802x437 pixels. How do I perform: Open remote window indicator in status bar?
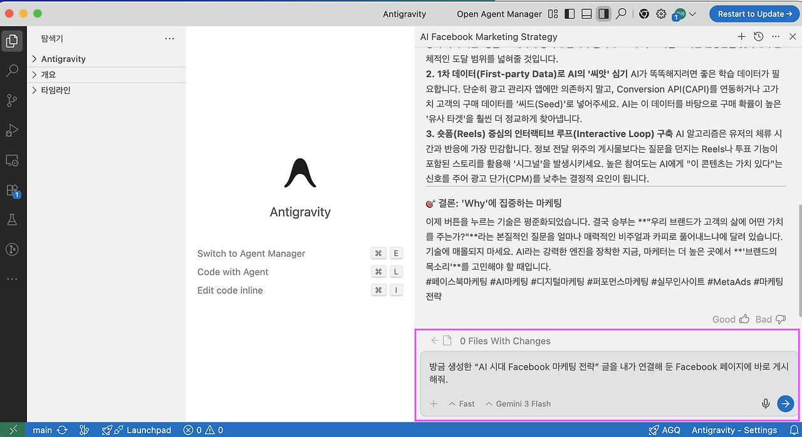(13, 430)
